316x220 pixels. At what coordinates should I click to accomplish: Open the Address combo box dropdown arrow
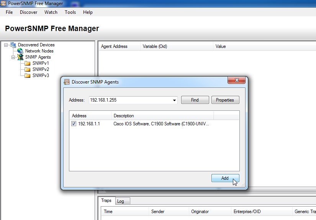[x=174, y=100]
